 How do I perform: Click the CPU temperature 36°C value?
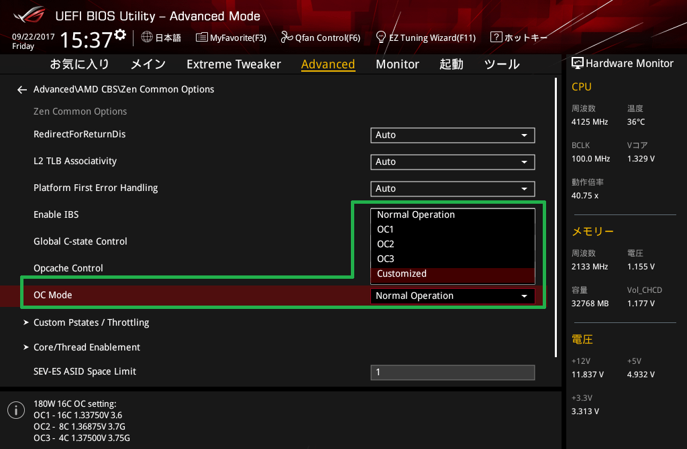click(x=636, y=122)
